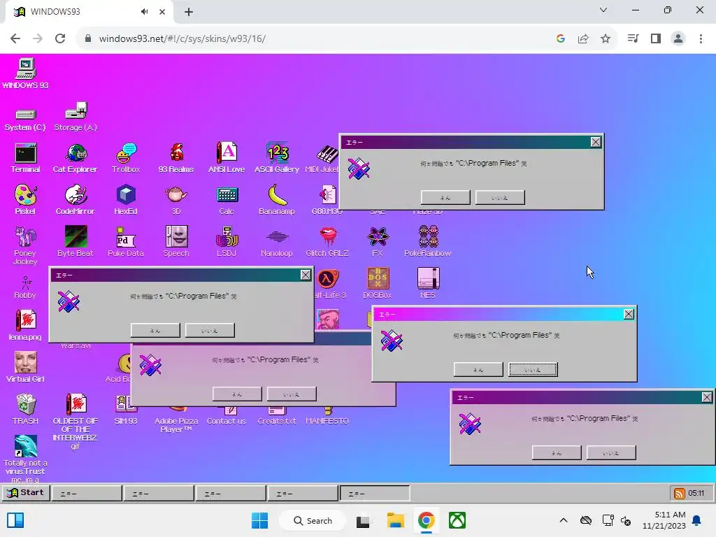Select first エラー taskbar window entry
716x537 pixels.
point(87,493)
